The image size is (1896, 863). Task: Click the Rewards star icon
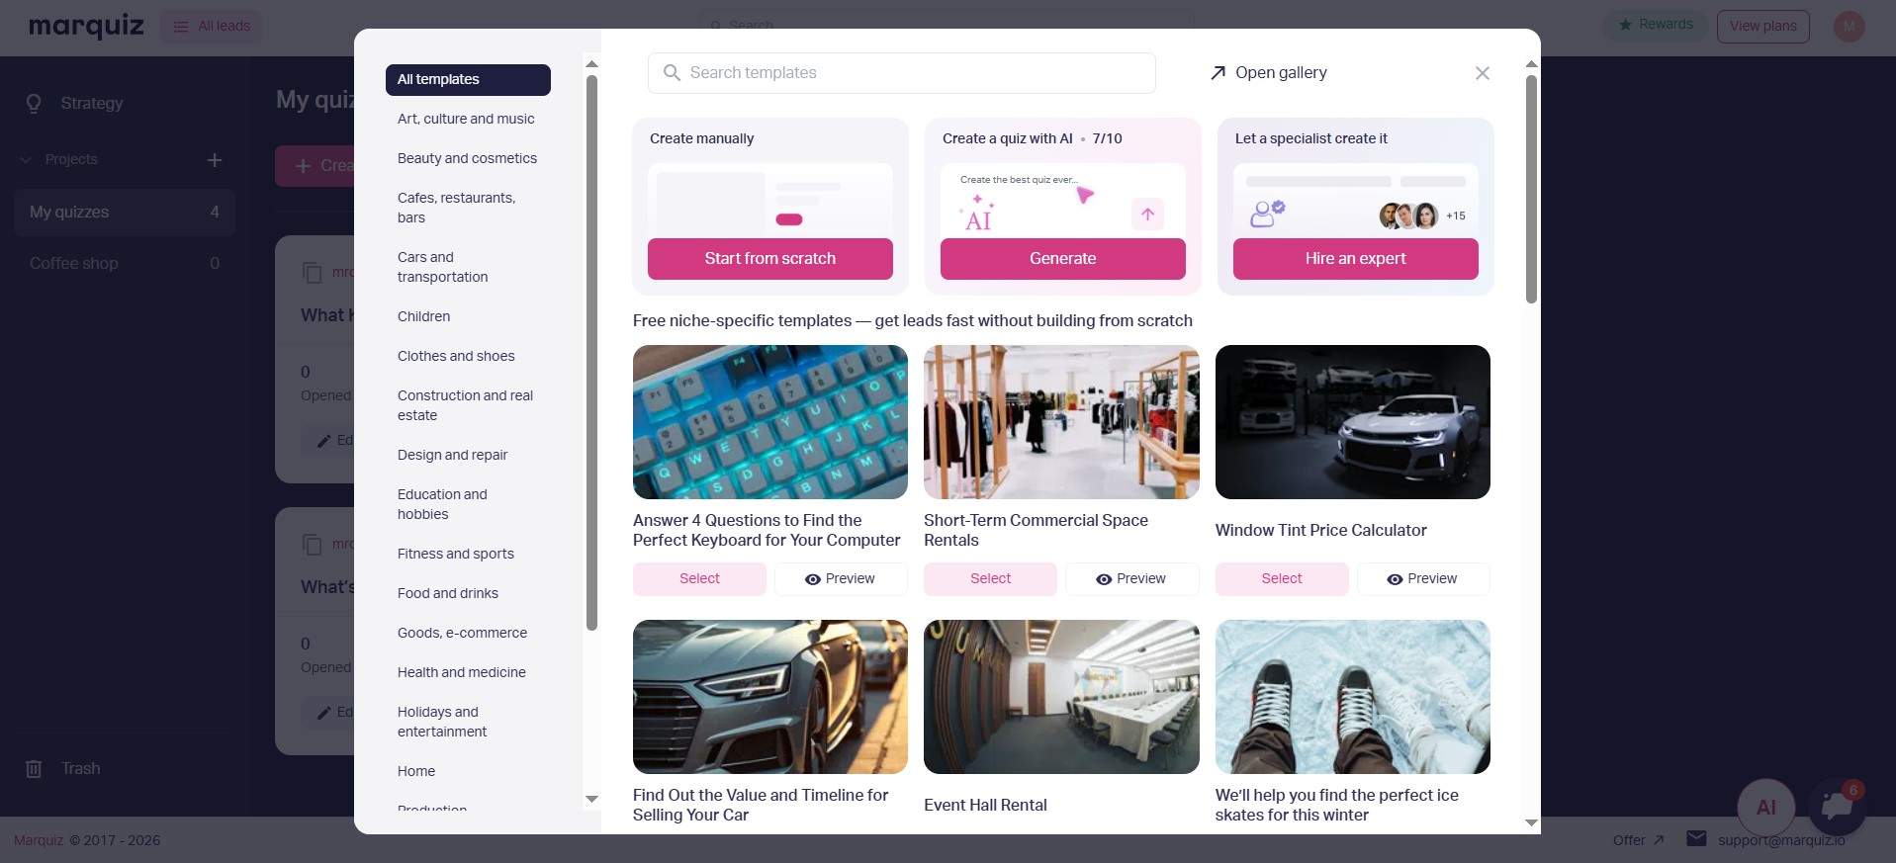coord(1625,25)
